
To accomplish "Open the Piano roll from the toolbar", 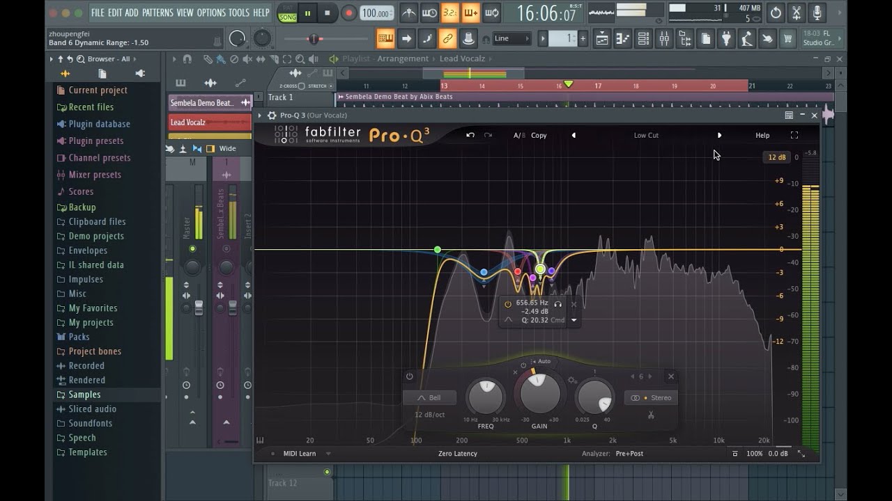I will point(622,39).
